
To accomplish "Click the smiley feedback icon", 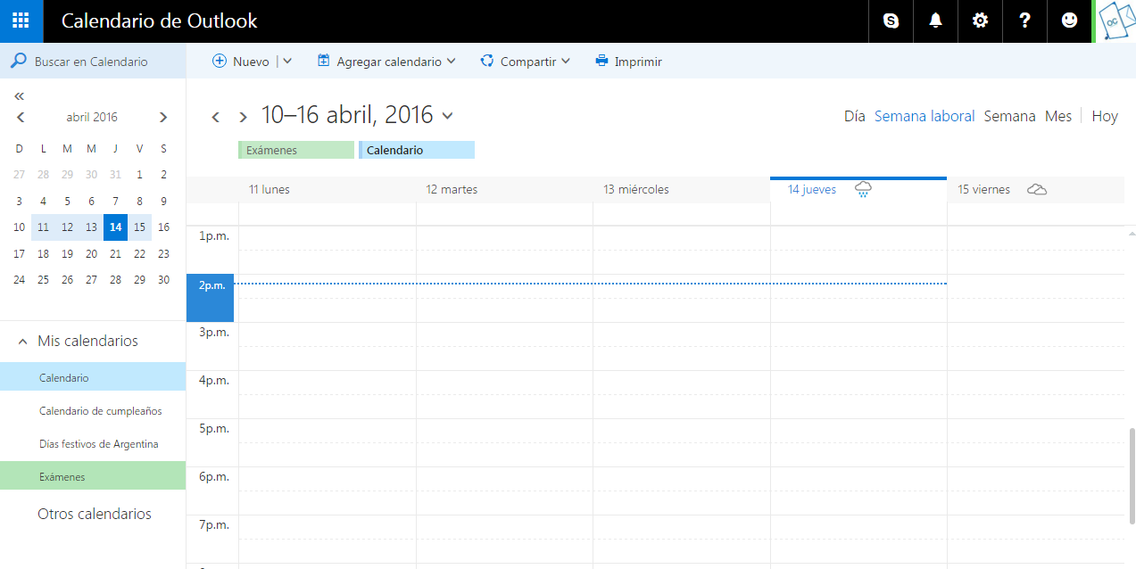I will point(1069,21).
